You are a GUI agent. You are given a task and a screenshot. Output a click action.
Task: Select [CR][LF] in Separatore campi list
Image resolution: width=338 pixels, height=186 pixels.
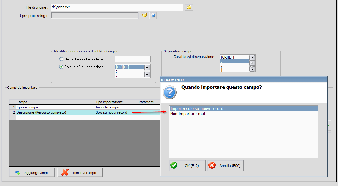[x=235, y=57]
